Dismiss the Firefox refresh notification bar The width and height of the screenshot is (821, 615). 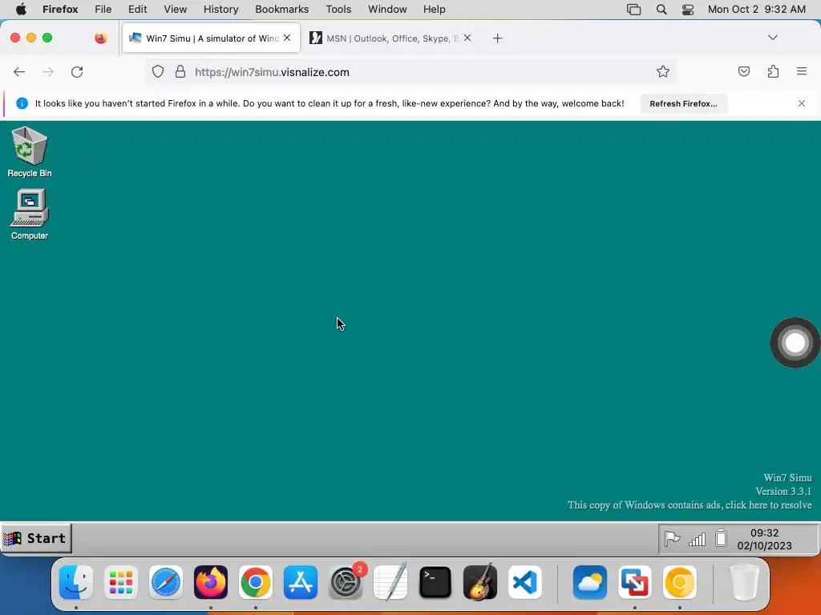point(802,103)
